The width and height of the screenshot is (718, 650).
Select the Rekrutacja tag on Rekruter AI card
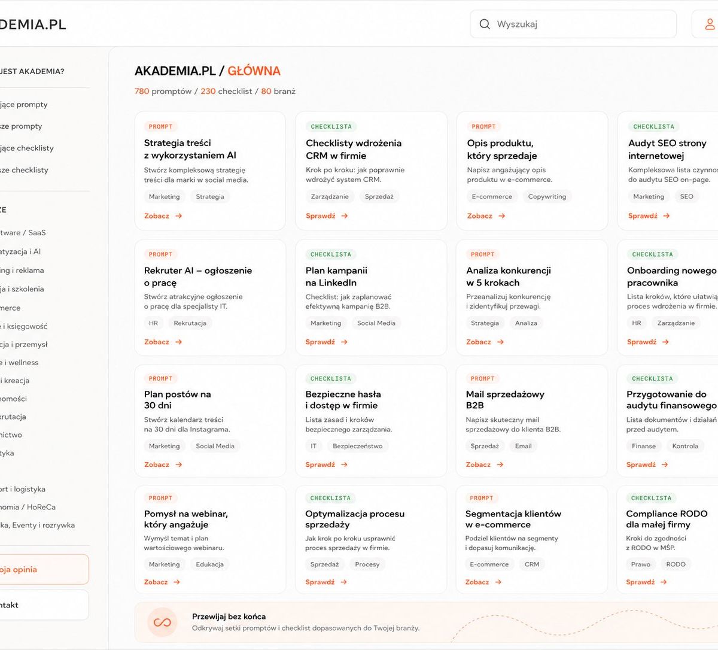tap(190, 323)
